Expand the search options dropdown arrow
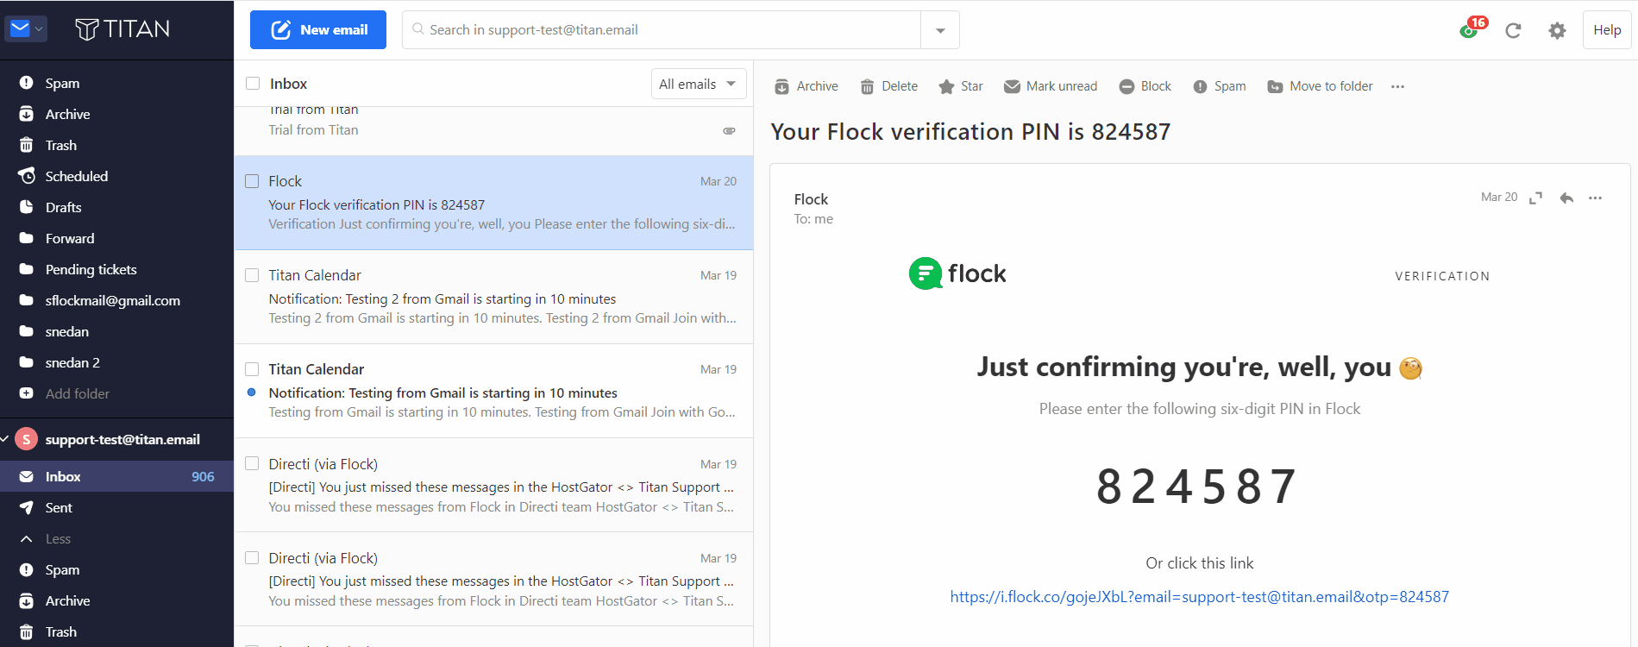Viewport: 1638px width, 647px height. point(940,30)
